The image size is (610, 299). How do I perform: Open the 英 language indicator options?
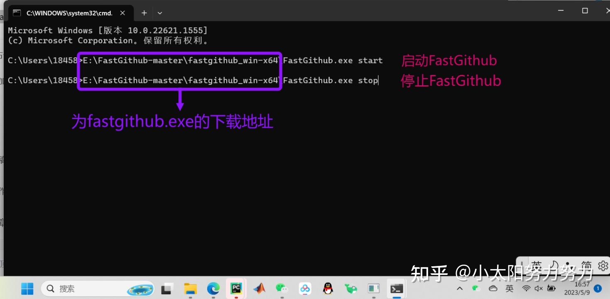[510, 289]
